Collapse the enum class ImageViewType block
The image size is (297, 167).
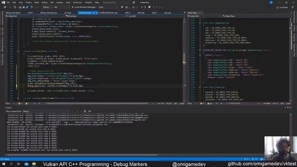(200, 23)
